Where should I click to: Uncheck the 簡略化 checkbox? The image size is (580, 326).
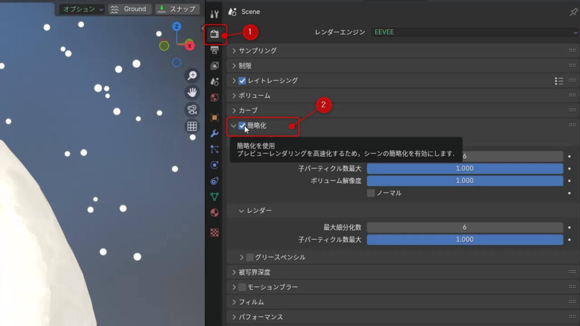coord(242,126)
